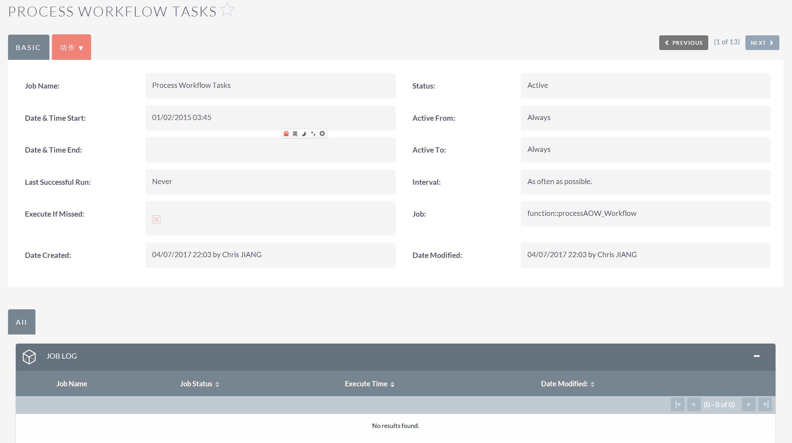Click the JOB LOG panel title
Image resolution: width=792 pixels, height=443 pixels.
point(62,356)
